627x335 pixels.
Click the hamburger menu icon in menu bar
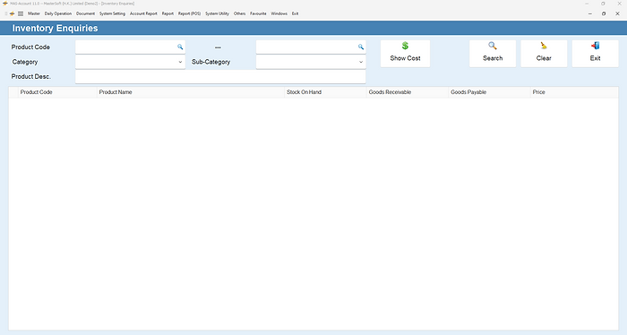(21, 13)
